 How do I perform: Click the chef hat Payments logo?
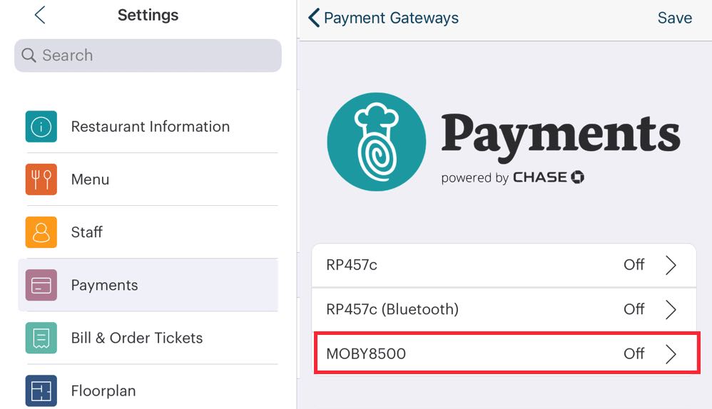[376, 142]
